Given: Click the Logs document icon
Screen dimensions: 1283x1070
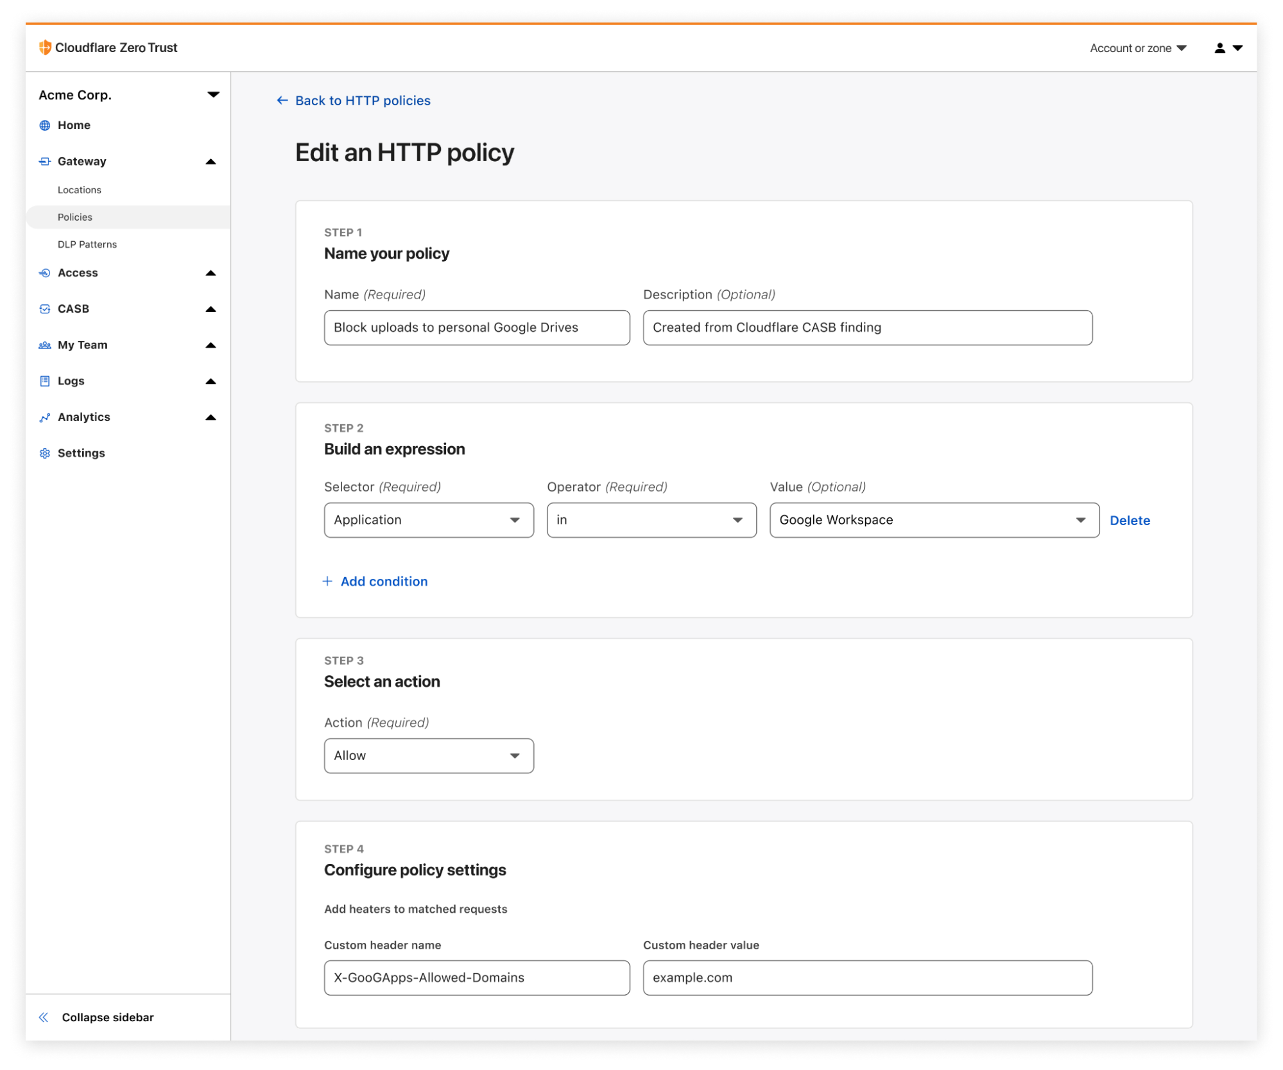Looking at the screenshot, I should click(x=45, y=381).
